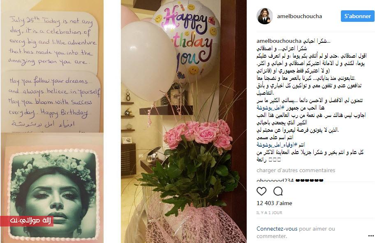Open amelbouchoucha username in post header
375x243 pixels.
[299, 16]
